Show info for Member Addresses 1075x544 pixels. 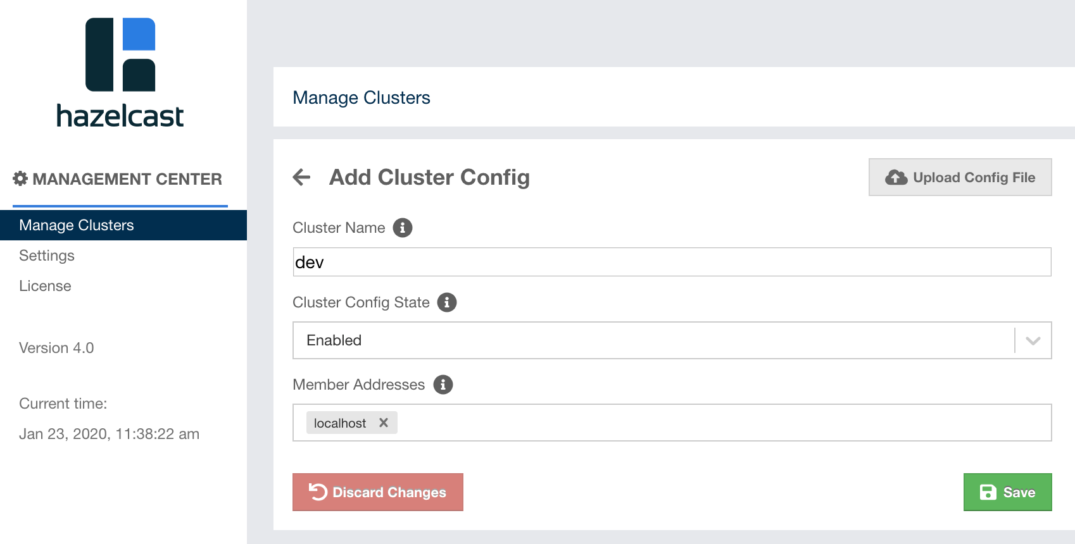coord(443,385)
